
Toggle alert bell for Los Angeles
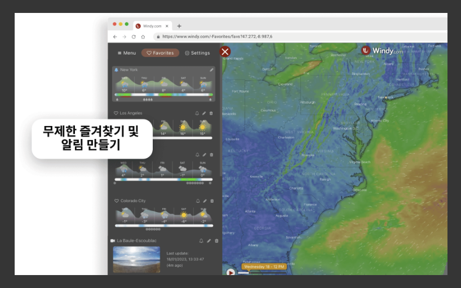tap(197, 113)
